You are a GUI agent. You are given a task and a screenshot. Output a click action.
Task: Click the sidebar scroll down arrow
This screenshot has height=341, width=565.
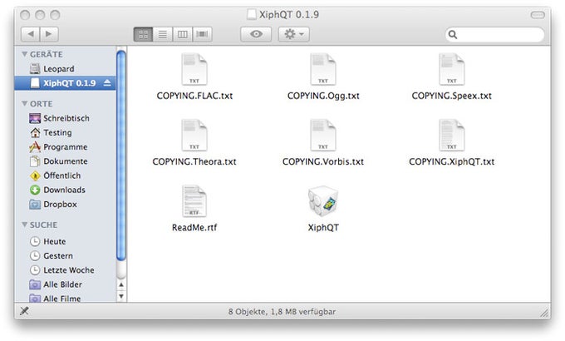click(x=121, y=296)
